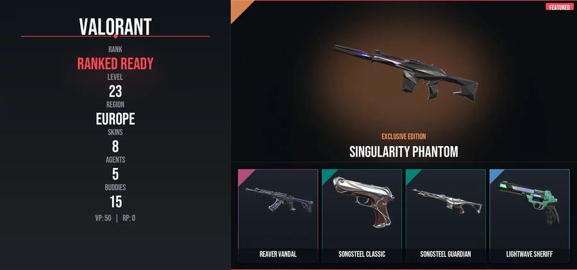Click the Singularity Phantom weapon image
Viewport: 577px width, 270px height.
coord(406,72)
